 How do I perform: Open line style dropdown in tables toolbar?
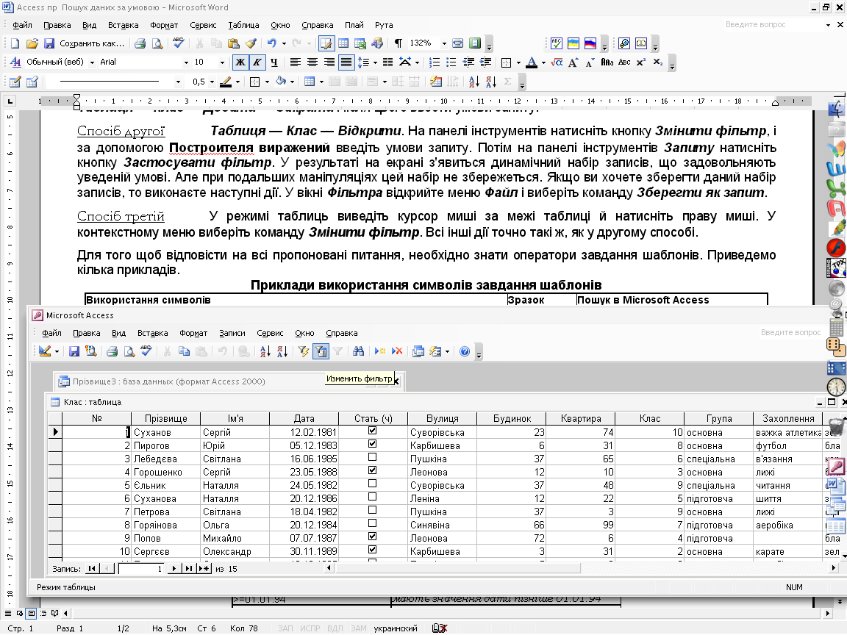178,82
